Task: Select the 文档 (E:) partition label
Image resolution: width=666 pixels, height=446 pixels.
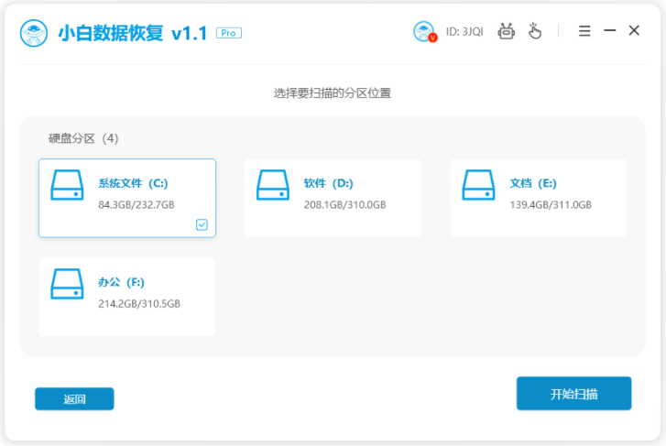Action: [x=533, y=183]
